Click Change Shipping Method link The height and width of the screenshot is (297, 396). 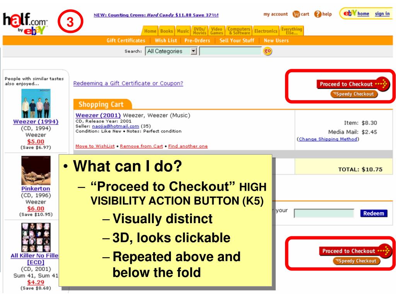coord(328,139)
